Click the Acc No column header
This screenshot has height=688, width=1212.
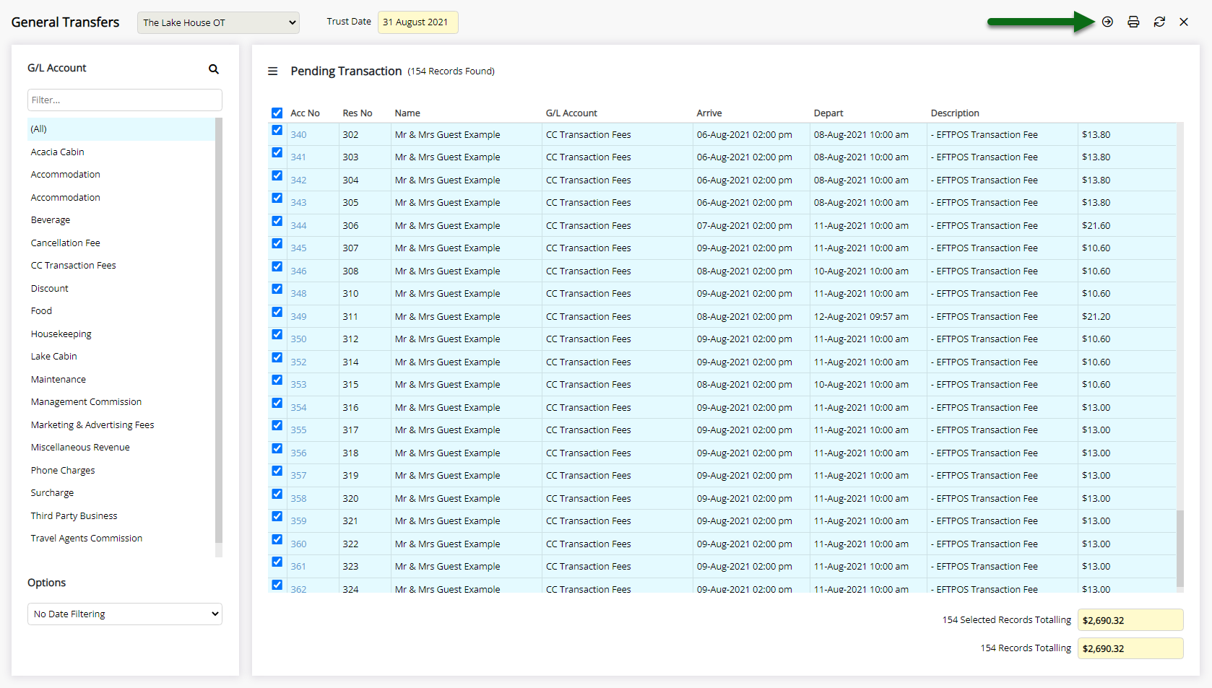coord(305,113)
